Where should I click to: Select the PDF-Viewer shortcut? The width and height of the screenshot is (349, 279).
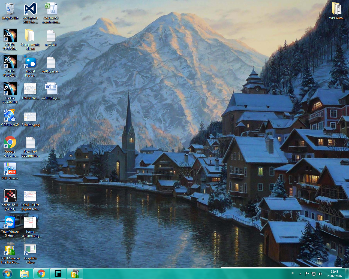point(10,171)
